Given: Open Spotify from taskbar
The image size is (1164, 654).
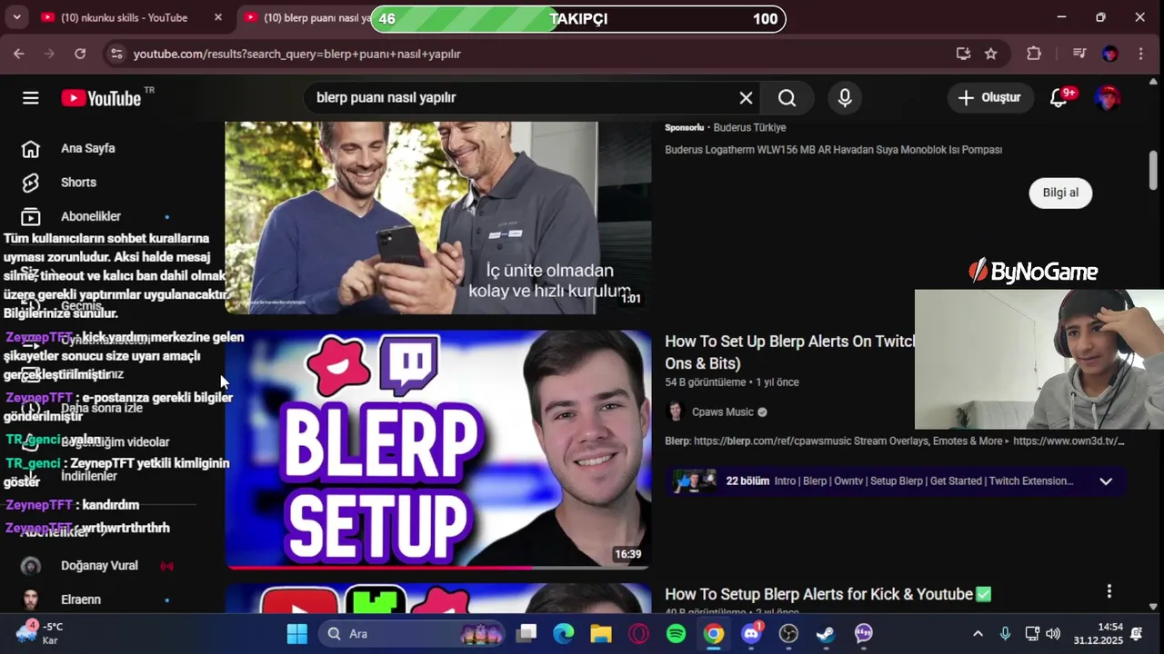Looking at the screenshot, I should (x=676, y=633).
